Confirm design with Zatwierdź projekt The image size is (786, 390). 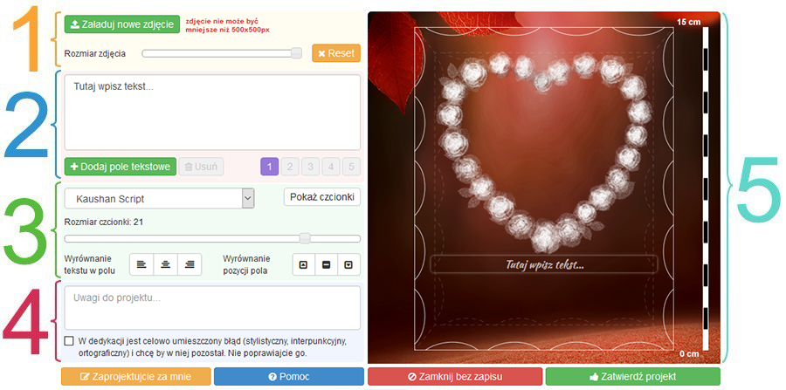pos(632,377)
